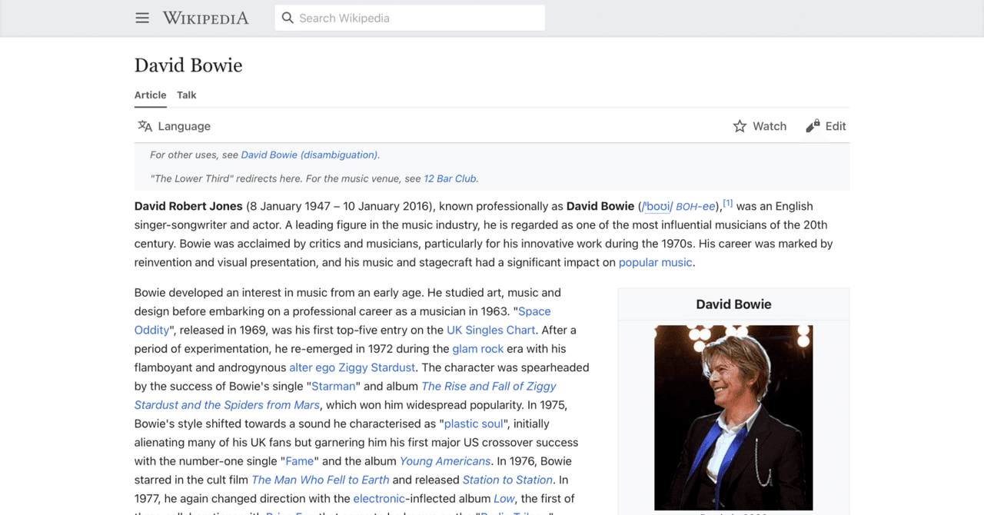Follow the popular music link

(x=656, y=262)
